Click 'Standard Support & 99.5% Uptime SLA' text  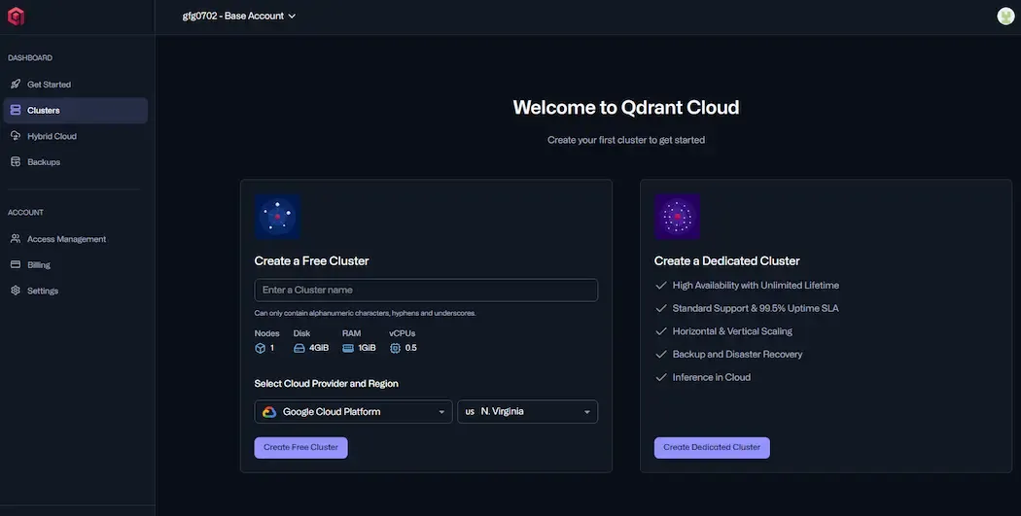click(x=756, y=308)
